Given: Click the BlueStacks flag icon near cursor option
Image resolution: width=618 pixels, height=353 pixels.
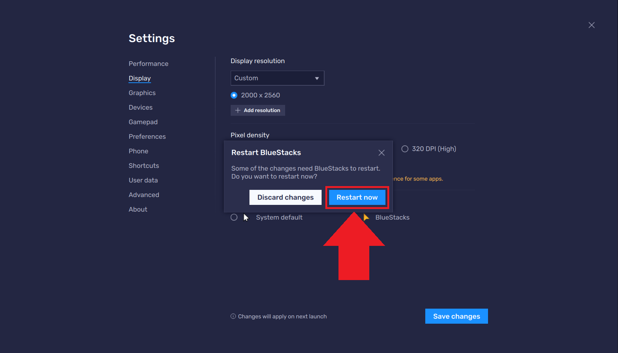Looking at the screenshot, I should 366,217.
